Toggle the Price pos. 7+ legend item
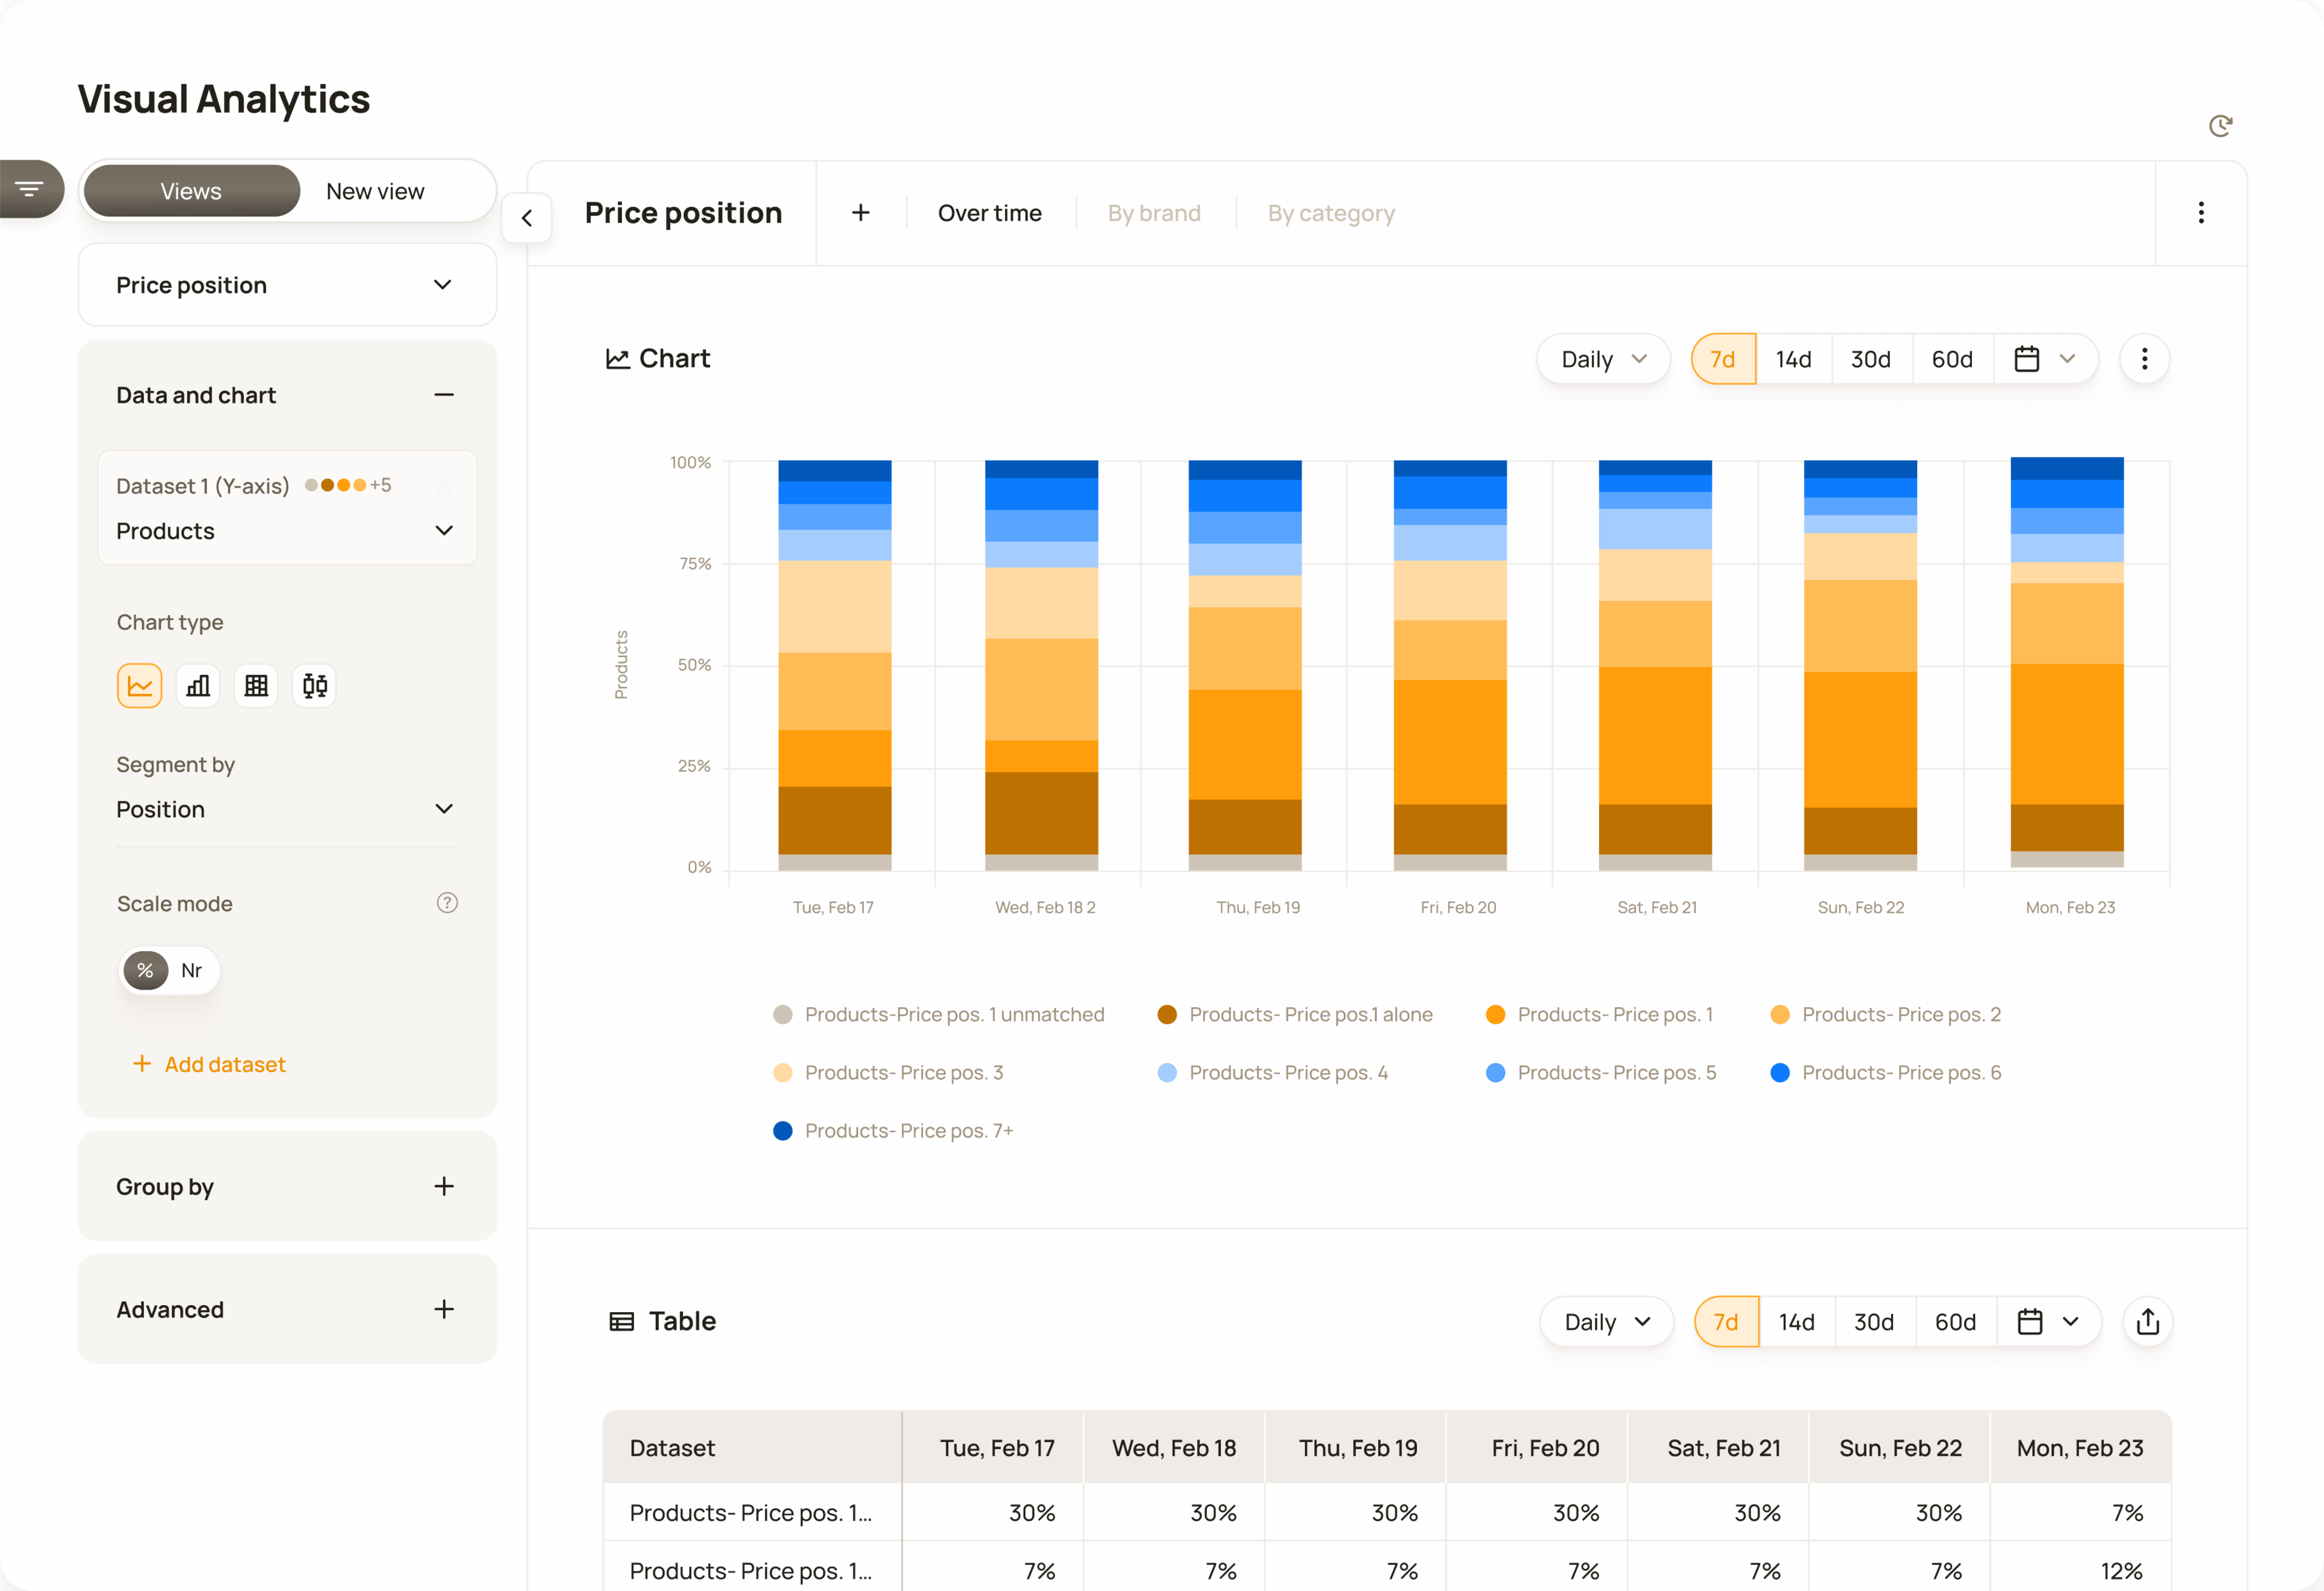This screenshot has width=2324, height=1591. (893, 1130)
